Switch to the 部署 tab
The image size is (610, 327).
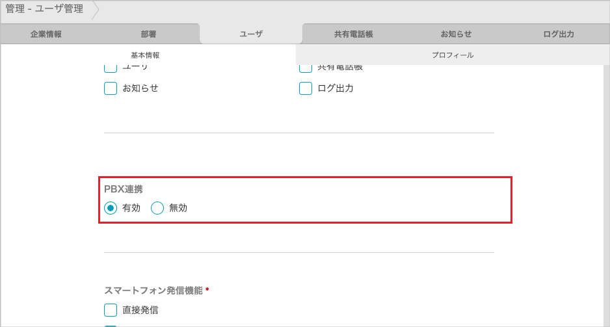148,34
